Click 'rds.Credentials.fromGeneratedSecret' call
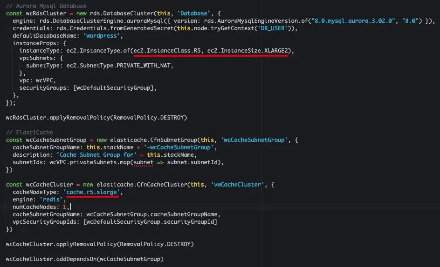Viewport: 440px width, 267px height. coord(115,28)
